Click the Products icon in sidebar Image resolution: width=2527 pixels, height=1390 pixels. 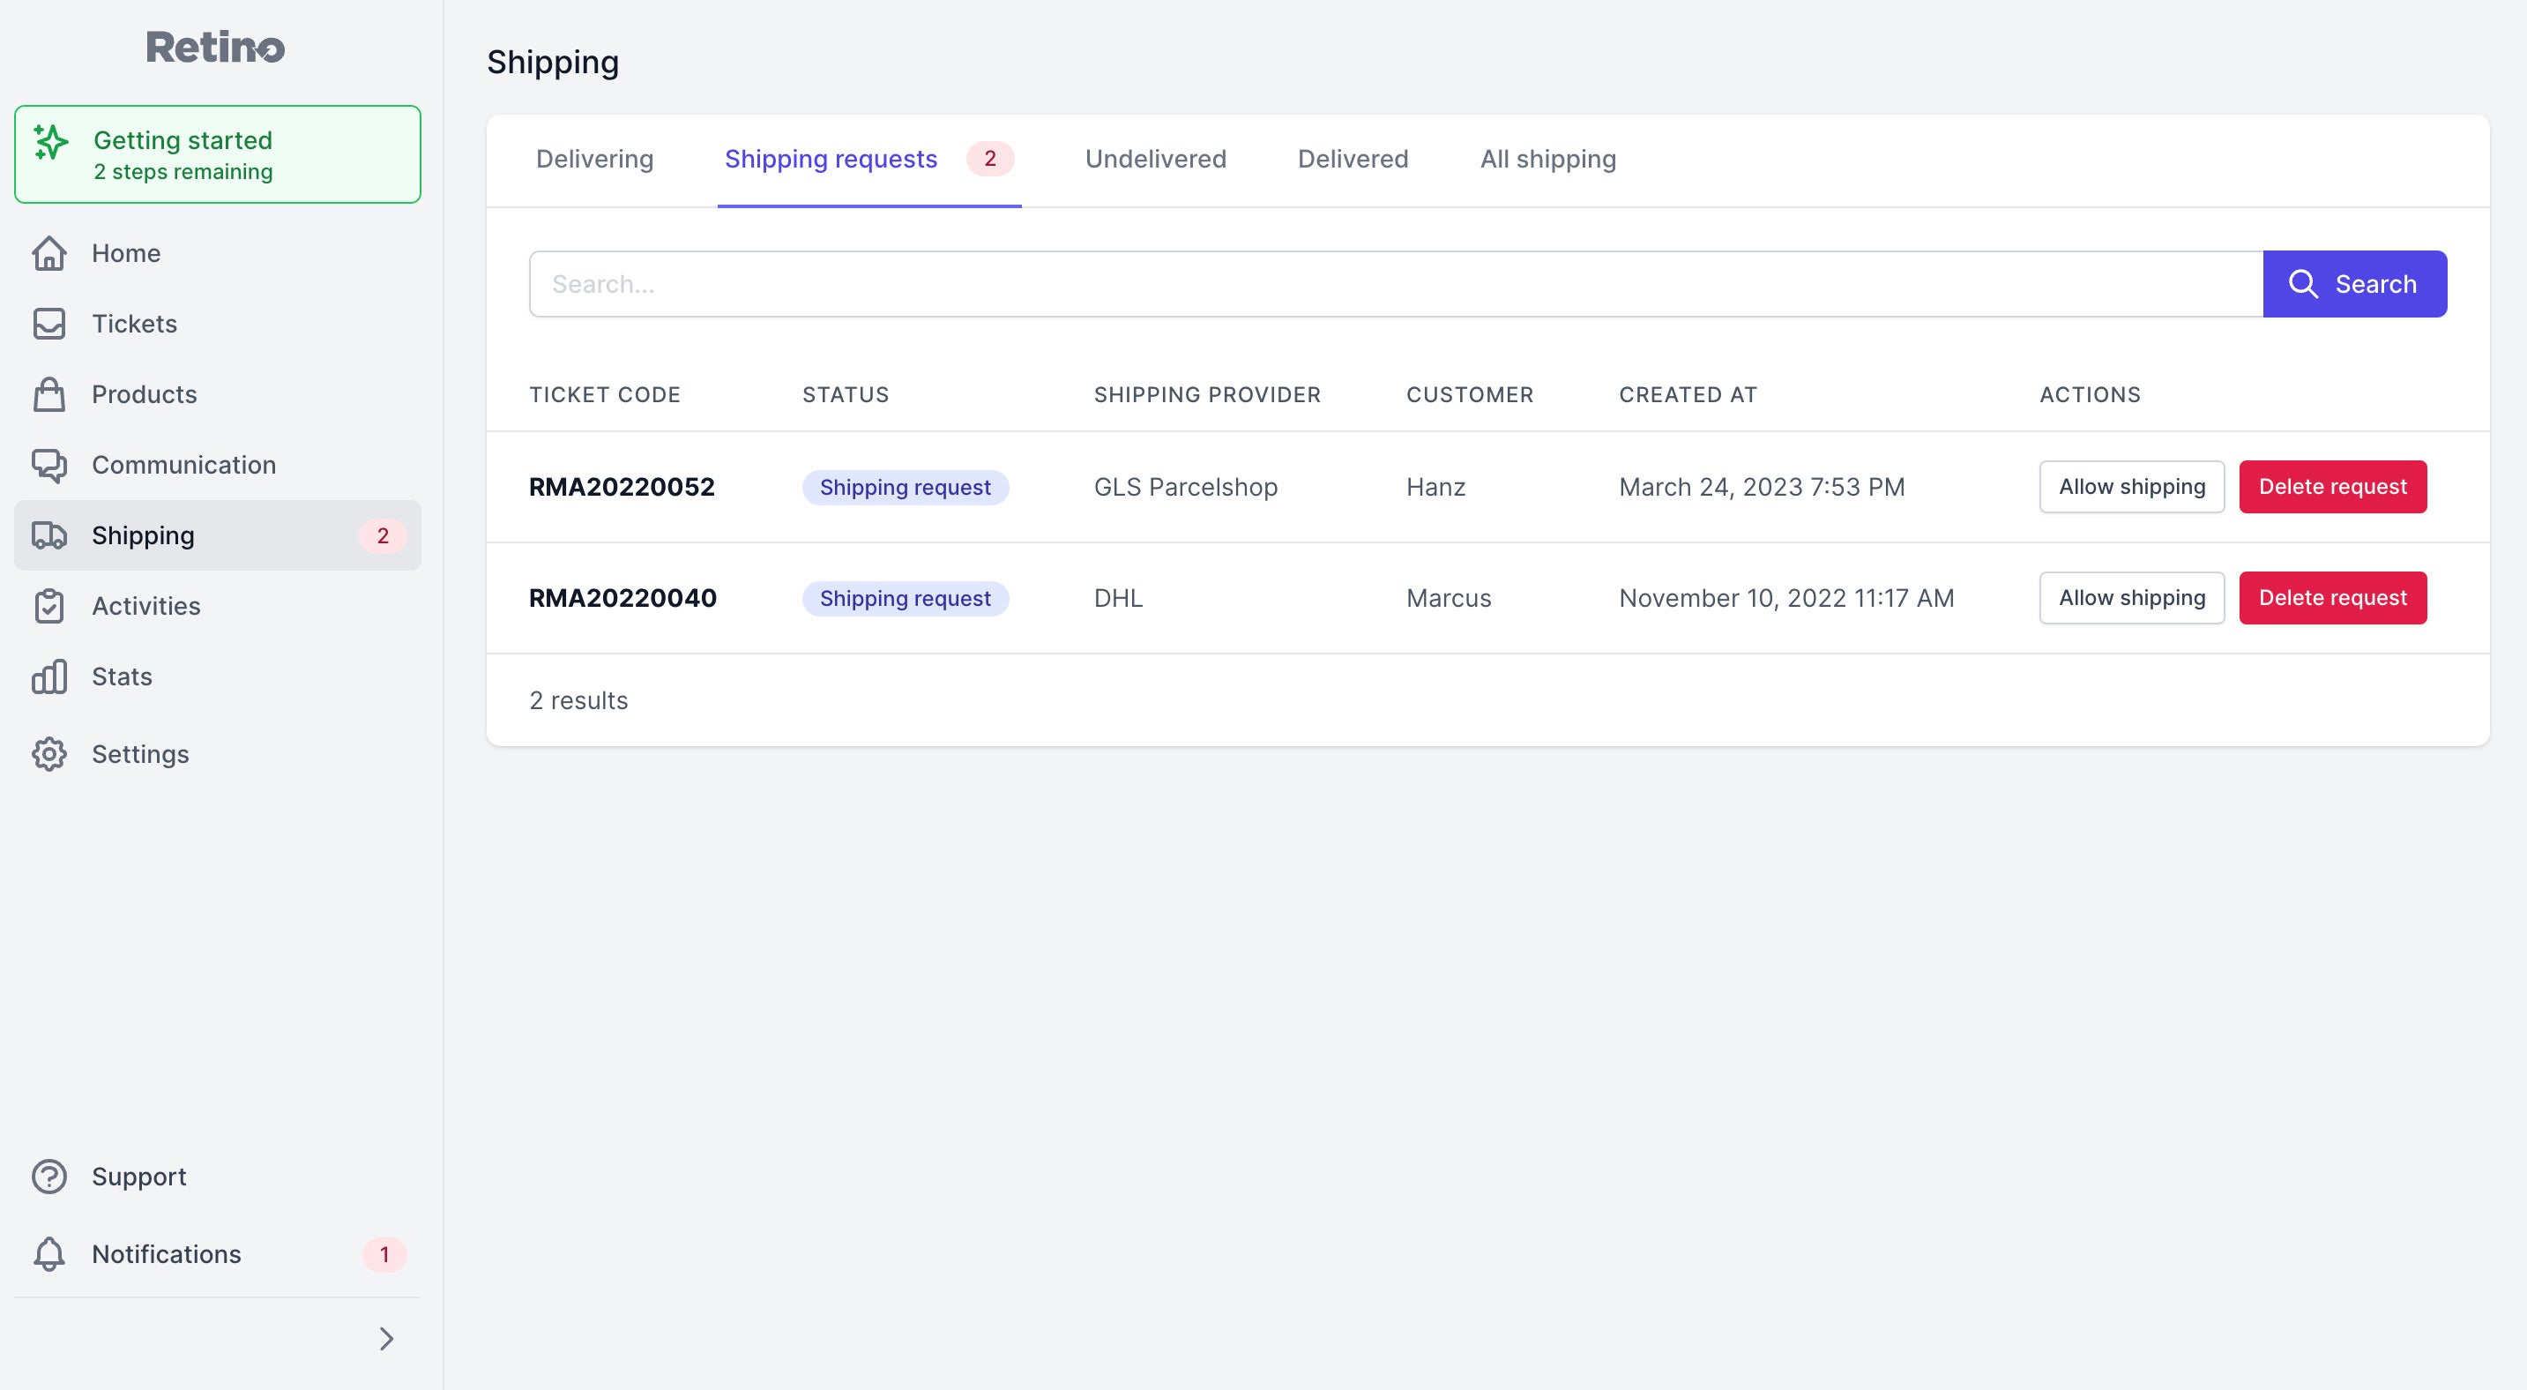(x=49, y=392)
